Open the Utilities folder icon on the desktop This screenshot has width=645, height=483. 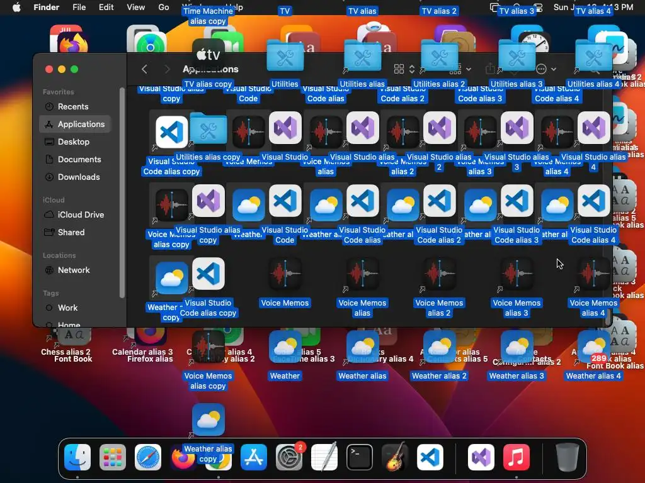(x=285, y=55)
